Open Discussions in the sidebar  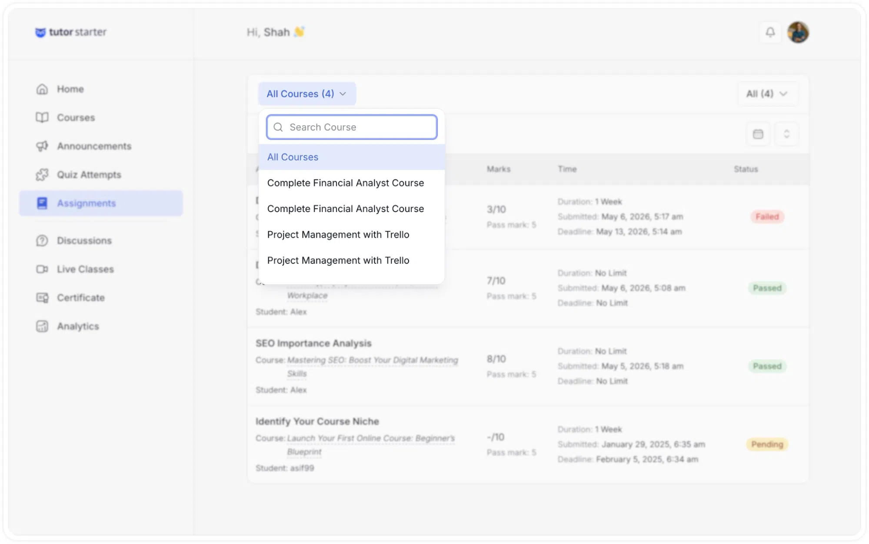coord(101,240)
